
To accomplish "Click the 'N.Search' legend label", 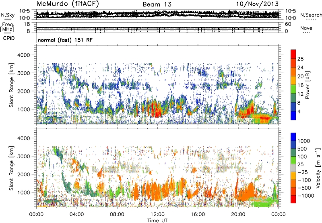I will point(311,15).
